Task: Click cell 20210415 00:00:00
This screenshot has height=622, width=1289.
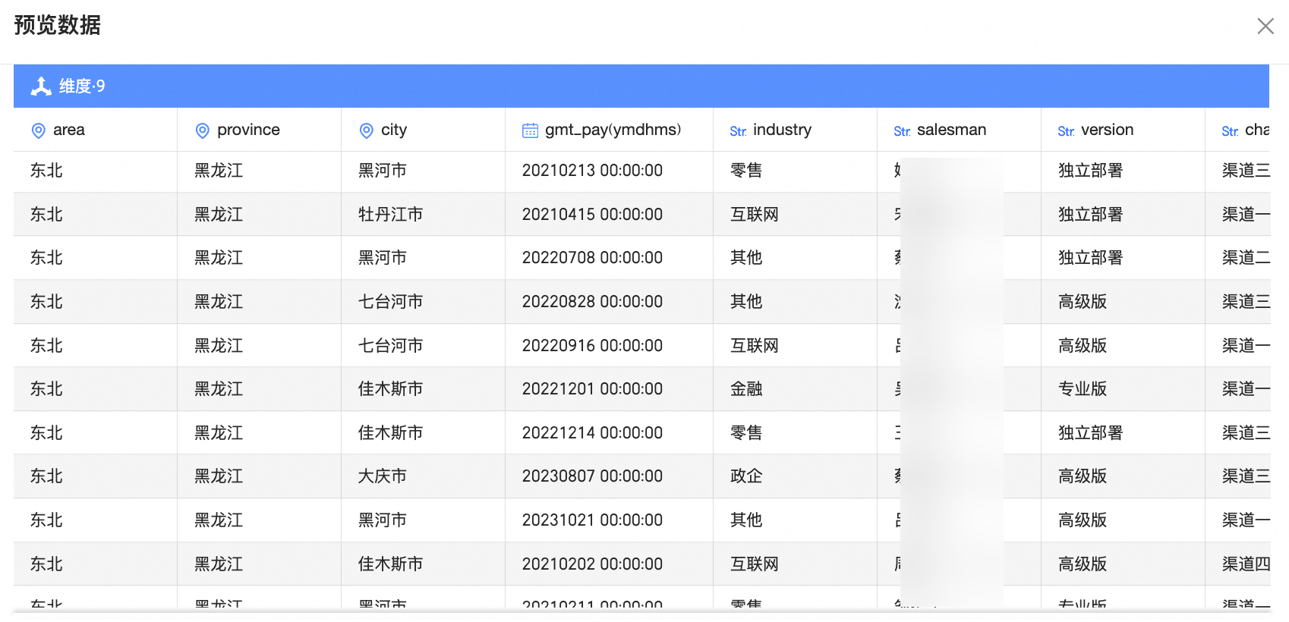Action: pyautogui.click(x=592, y=215)
